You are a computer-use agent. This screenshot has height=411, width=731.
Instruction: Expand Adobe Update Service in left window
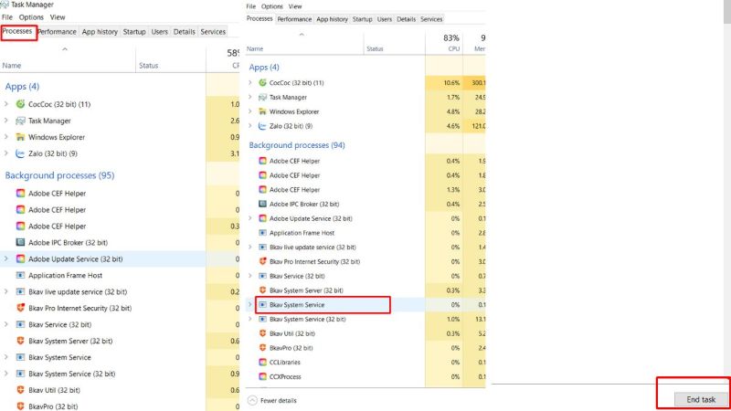point(6,258)
